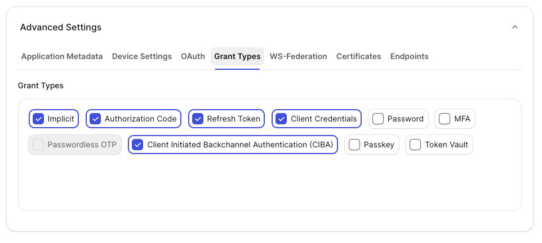
Task: Disable the Authorization Code grant
Action: coord(95,119)
